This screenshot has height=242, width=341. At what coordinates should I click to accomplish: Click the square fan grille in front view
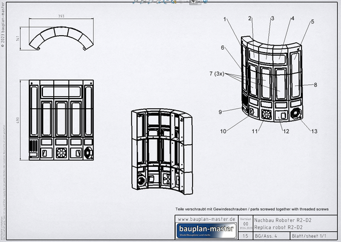coord(61,153)
